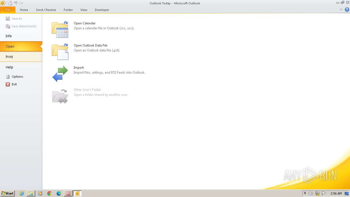Image resolution: width=350 pixels, height=197 pixels.
Task: Open the File tab
Action: click(8, 10)
